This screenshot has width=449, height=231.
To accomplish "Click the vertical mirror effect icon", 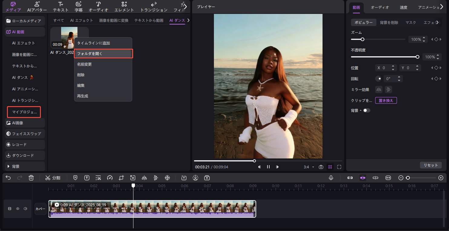I will (x=388, y=89).
